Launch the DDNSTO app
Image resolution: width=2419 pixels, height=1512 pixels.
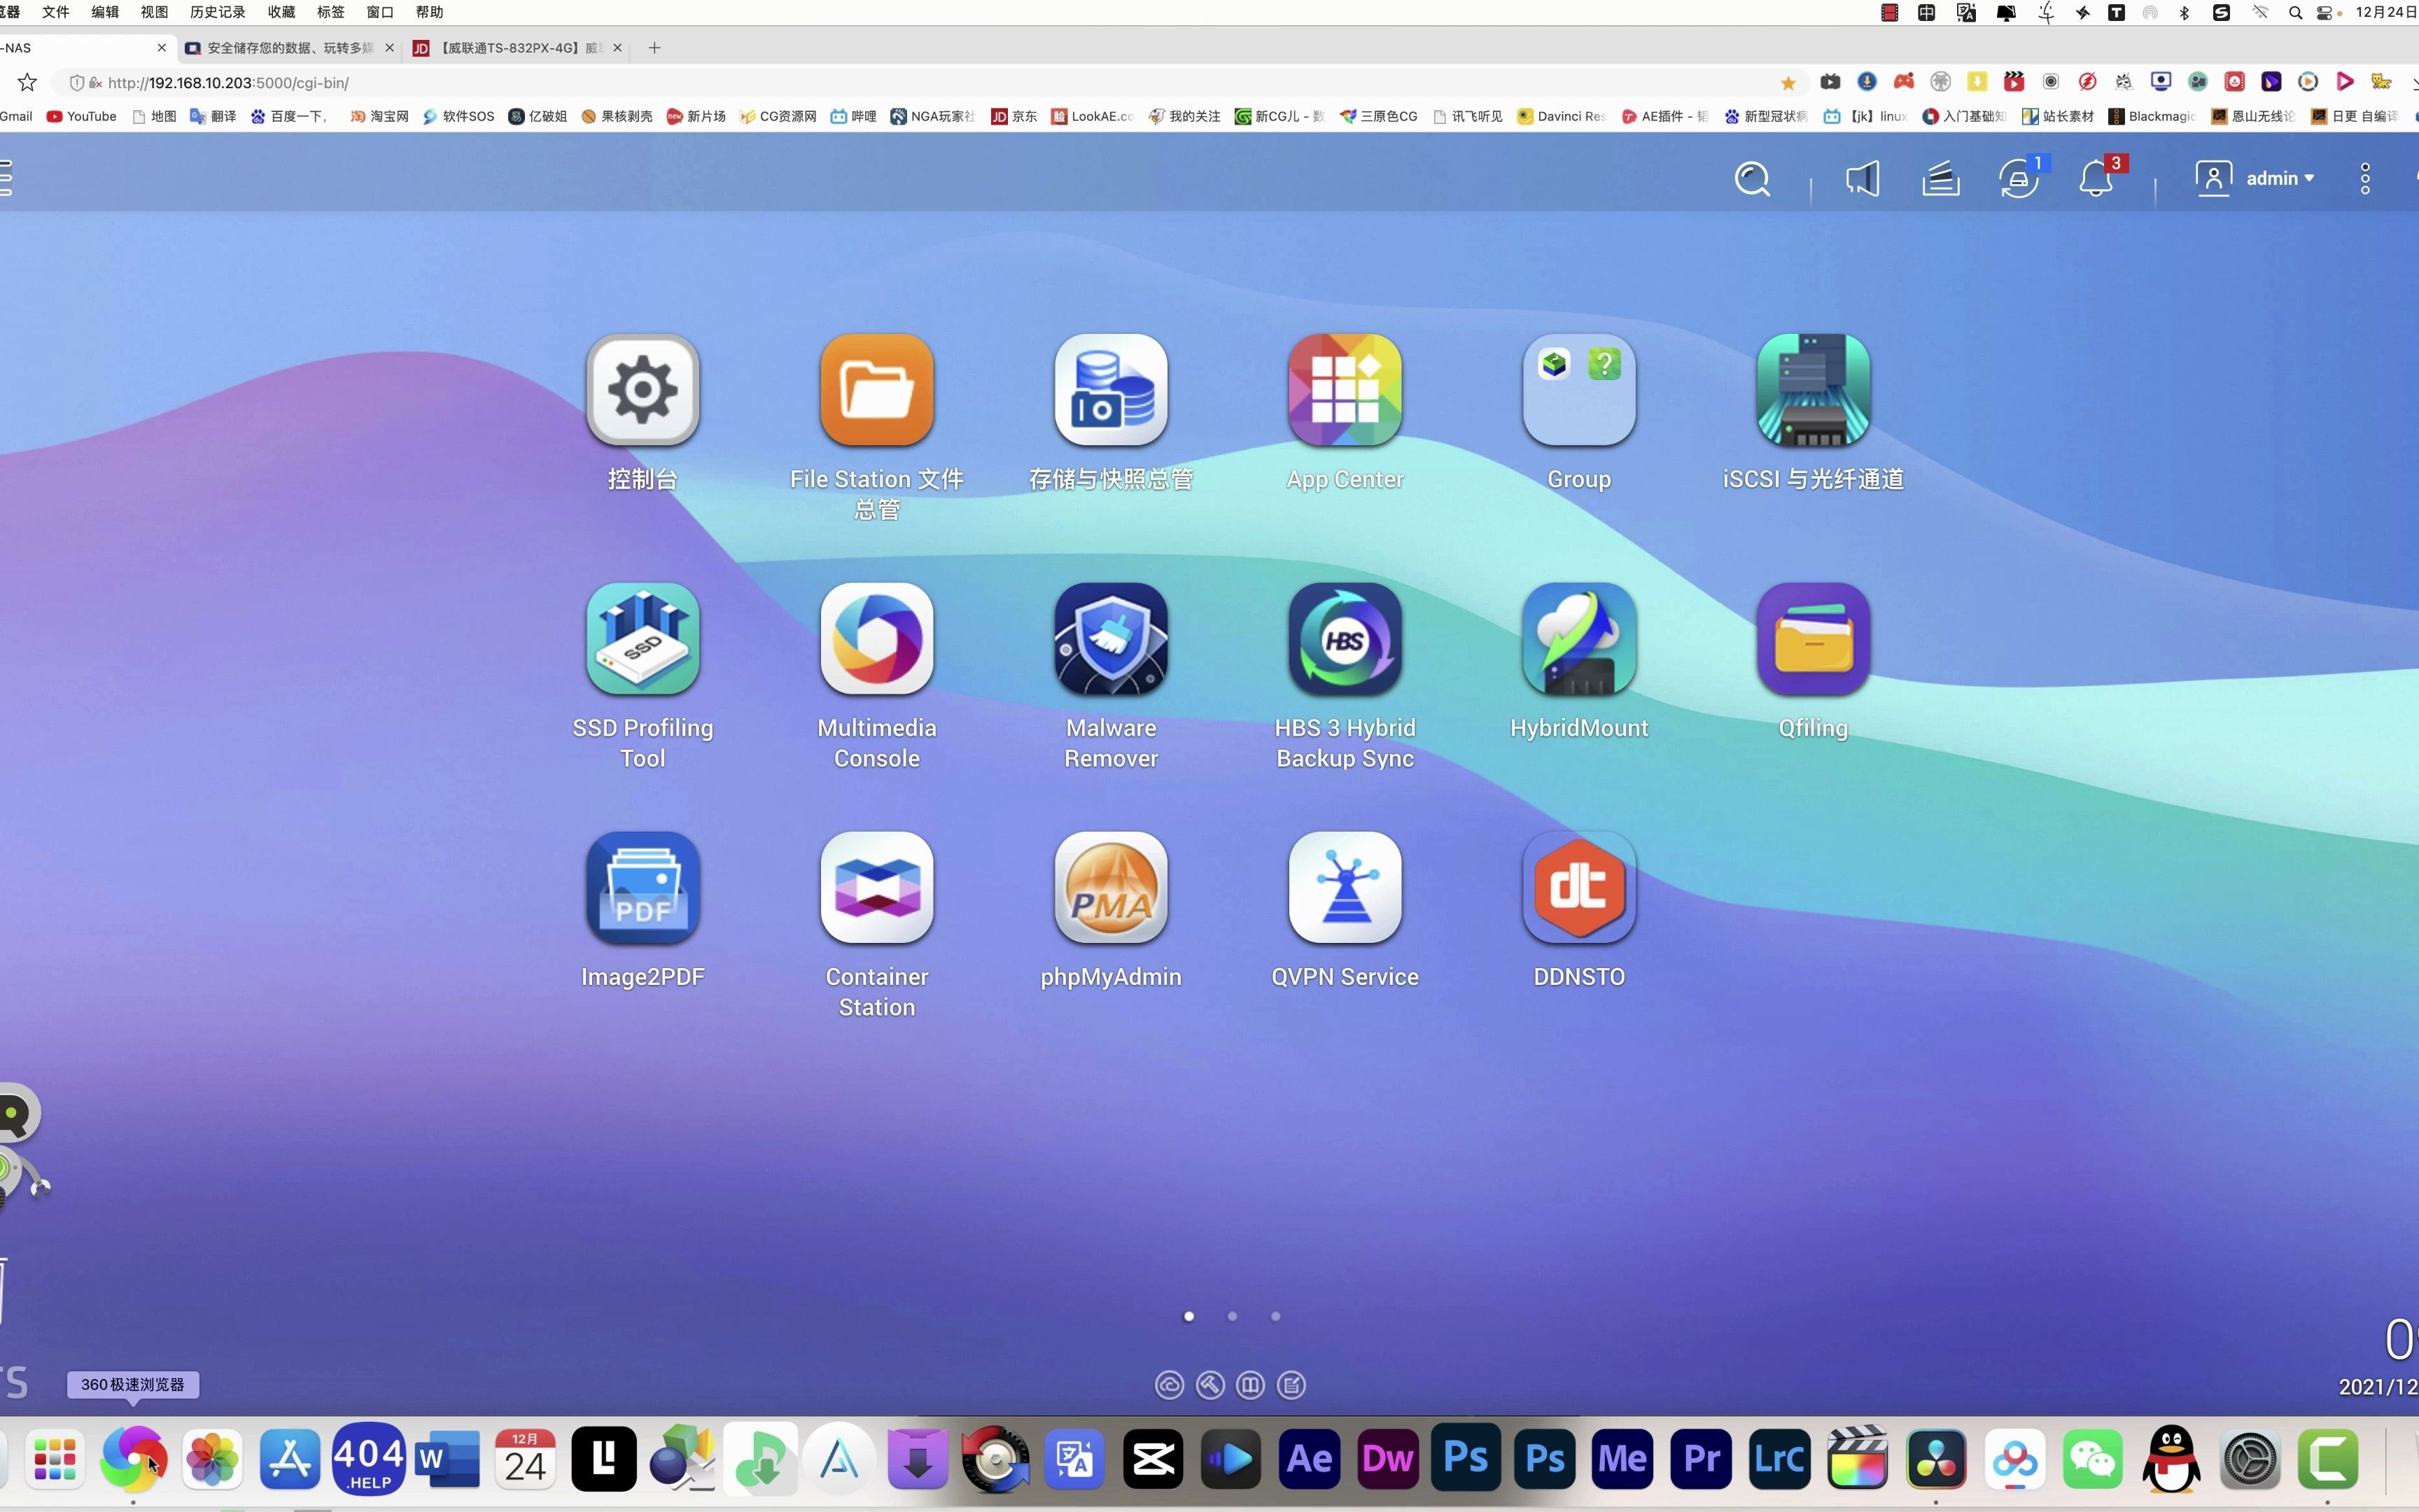pyautogui.click(x=1578, y=888)
